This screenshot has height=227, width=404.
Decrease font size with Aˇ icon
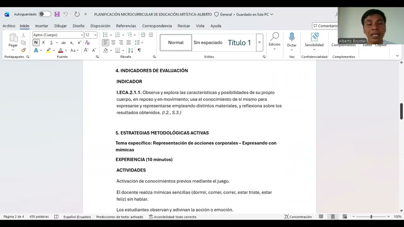(x=94, y=50)
